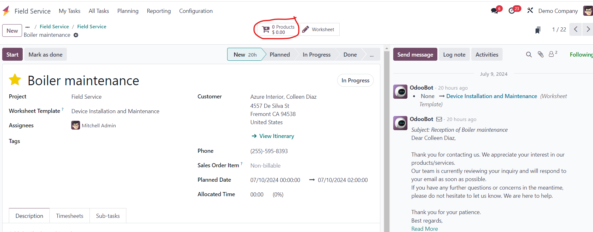Screen dimensions: 593x232
Task: Expand more stages ellipsis in status bar
Action: tap(372, 54)
